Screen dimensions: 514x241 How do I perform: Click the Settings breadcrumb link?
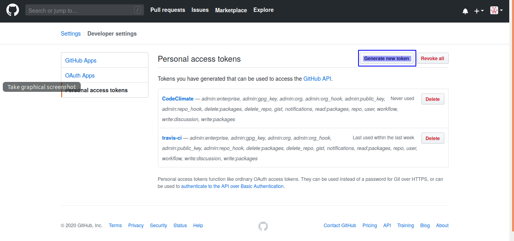pos(70,34)
